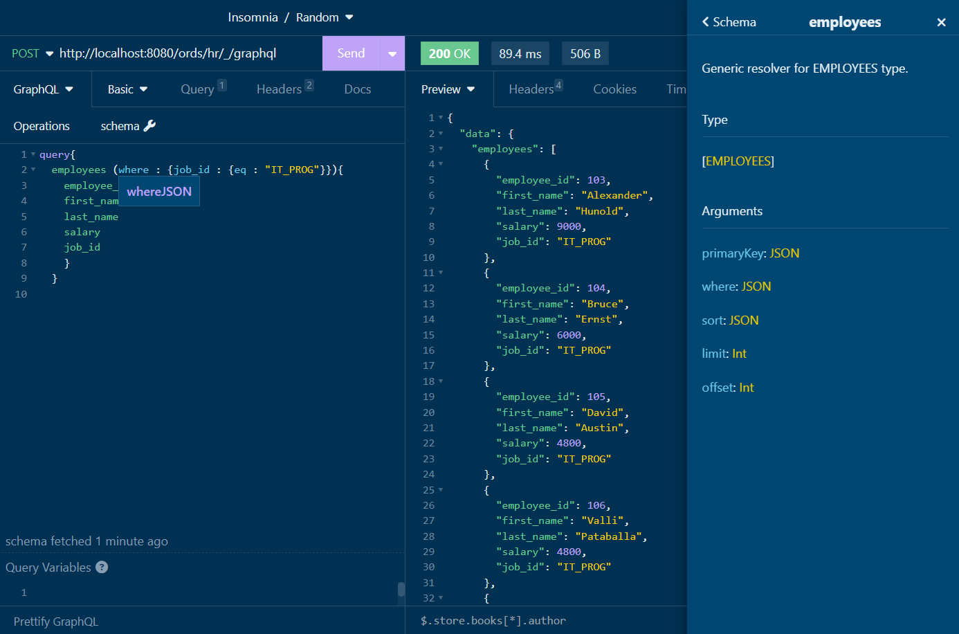
Task: Open the Send options arrow
Action: point(392,53)
